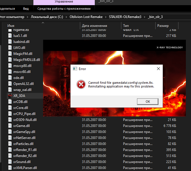Click the 217 КБ size of lua5.1.dll
Screen dimensions: 191x171
pos(171,36)
